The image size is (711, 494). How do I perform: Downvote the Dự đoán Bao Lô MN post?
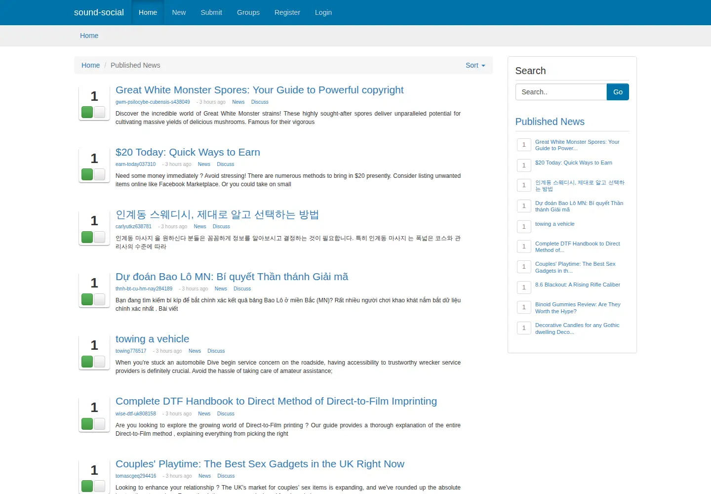(x=99, y=299)
